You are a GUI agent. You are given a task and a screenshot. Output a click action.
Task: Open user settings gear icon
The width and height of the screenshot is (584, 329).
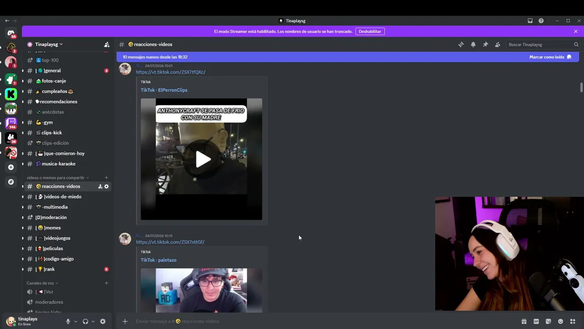click(103, 321)
